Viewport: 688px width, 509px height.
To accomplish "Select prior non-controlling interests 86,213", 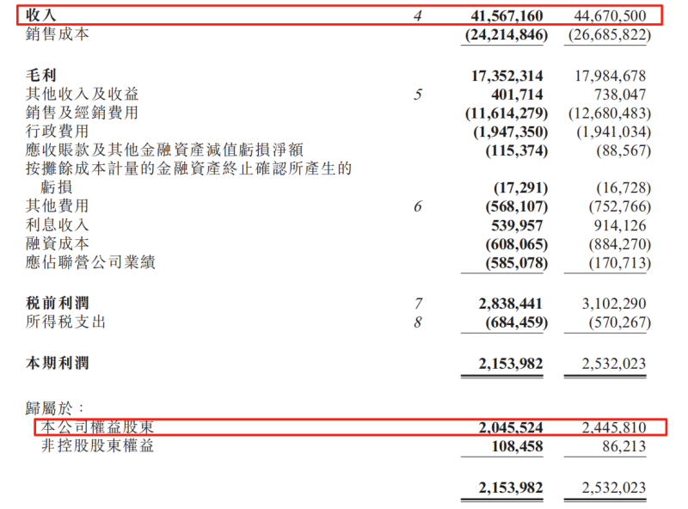I will (x=624, y=447).
